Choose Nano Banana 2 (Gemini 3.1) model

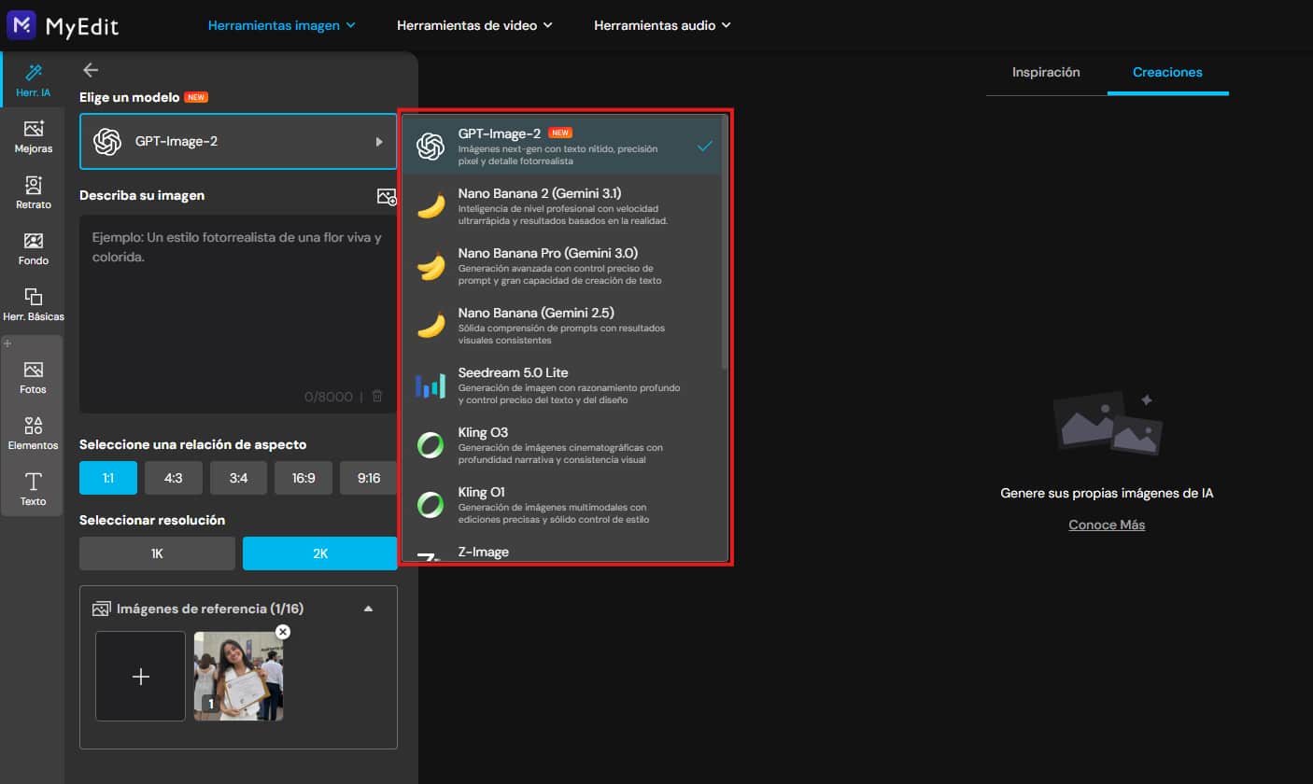pos(562,206)
